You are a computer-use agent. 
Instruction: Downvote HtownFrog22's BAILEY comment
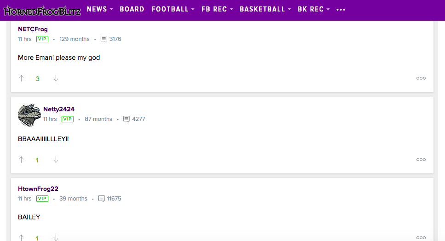(56, 238)
